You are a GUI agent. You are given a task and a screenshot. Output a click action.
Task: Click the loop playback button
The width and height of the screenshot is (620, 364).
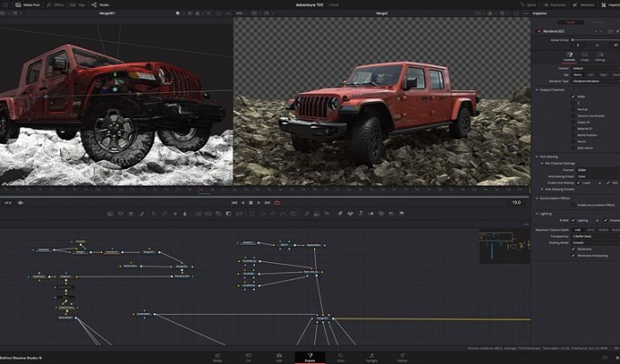[x=277, y=203]
